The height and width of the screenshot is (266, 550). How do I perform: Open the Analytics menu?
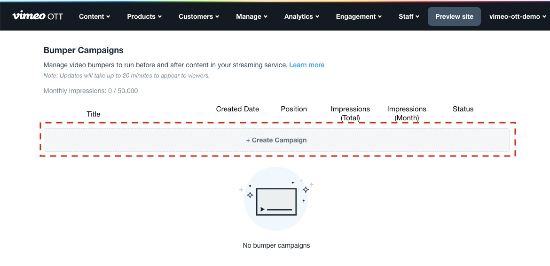301,16
